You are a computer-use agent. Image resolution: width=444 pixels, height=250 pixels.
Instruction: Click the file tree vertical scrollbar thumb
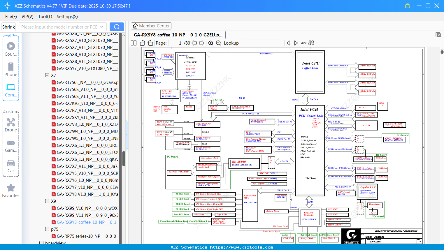[x=124, y=158]
